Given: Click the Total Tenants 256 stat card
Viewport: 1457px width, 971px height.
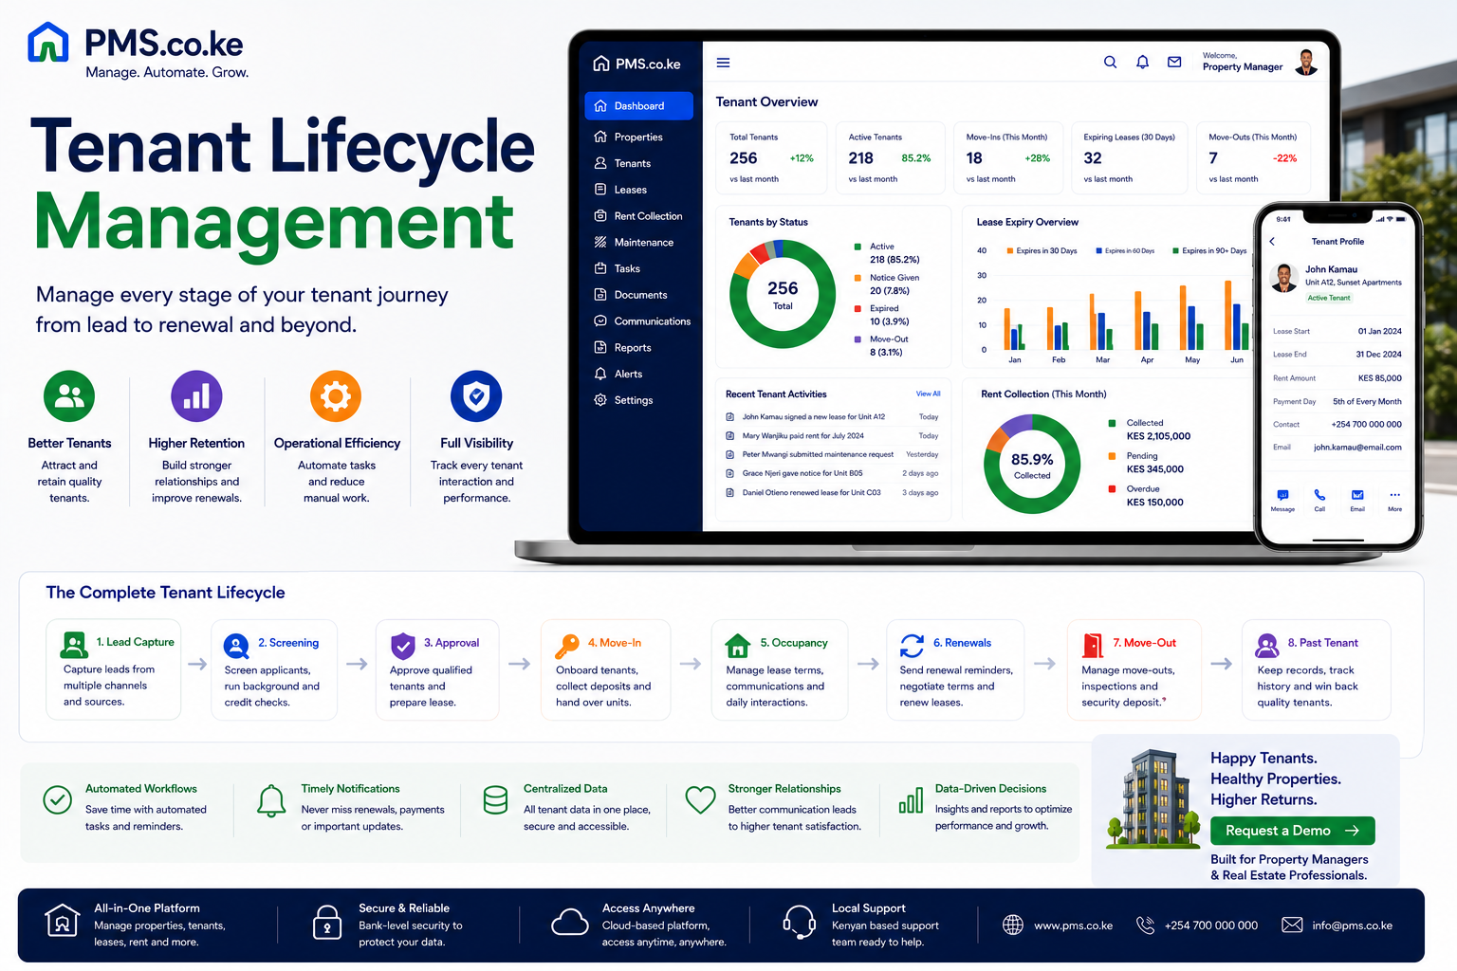Looking at the screenshot, I should (x=771, y=157).
